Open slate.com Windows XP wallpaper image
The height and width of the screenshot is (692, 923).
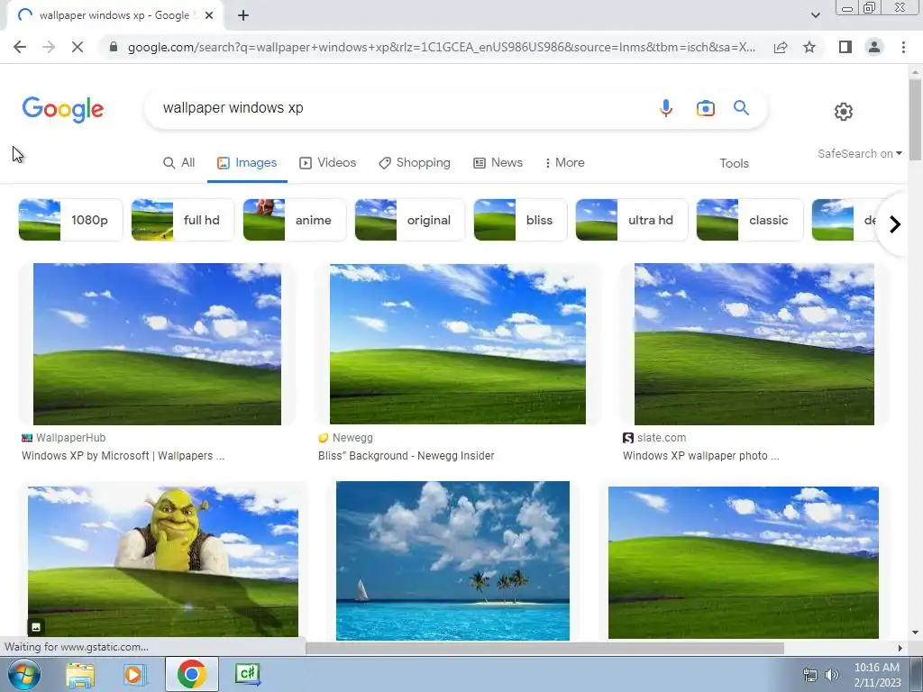pyautogui.click(x=754, y=343)
